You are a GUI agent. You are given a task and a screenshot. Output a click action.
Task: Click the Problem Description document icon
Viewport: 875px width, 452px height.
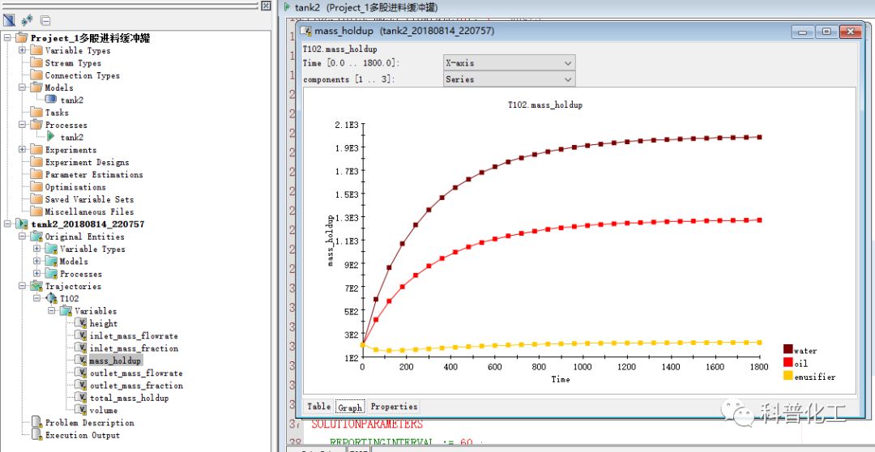point(36,423)
